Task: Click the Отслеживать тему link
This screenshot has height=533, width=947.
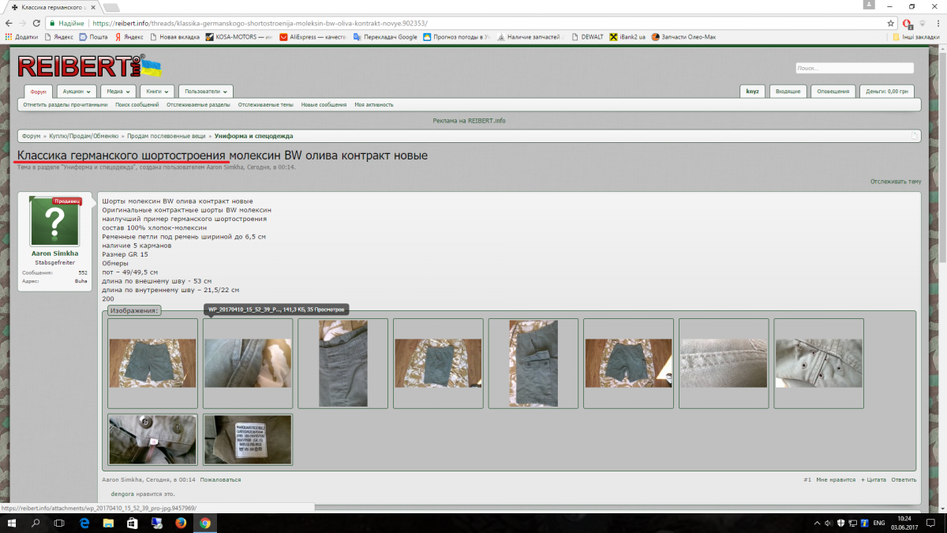Action: tap(895, 182)
